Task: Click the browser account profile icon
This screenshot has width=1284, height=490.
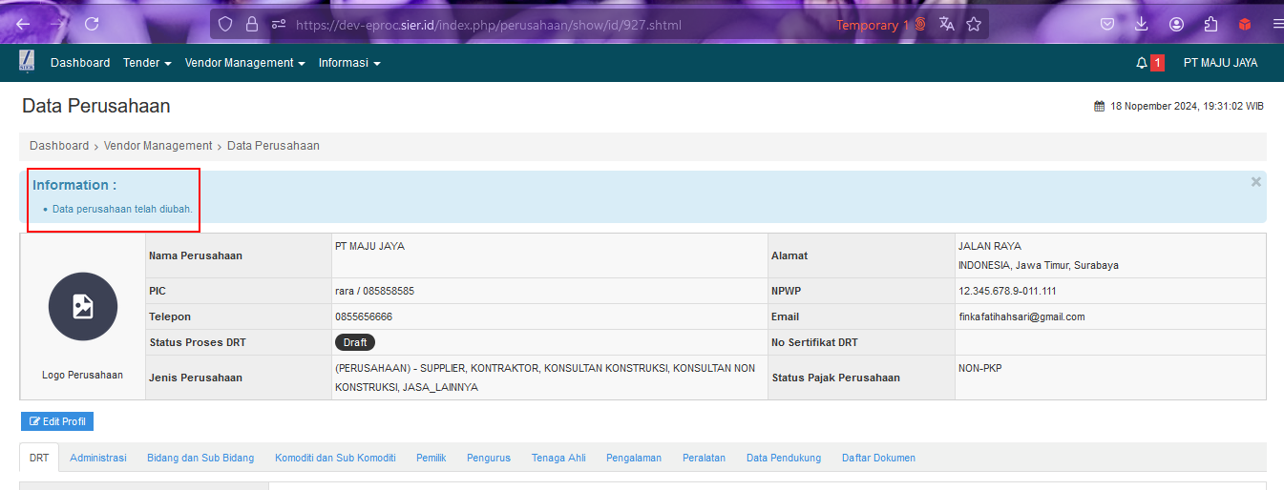Action: point(1176,25)
